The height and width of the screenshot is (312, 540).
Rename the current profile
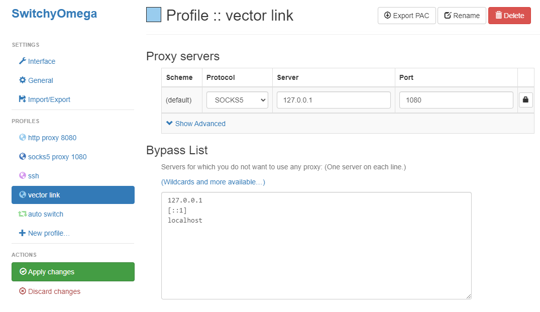[462, 16]
